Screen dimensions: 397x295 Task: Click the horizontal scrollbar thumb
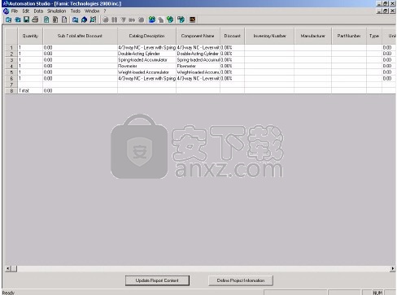14,268
